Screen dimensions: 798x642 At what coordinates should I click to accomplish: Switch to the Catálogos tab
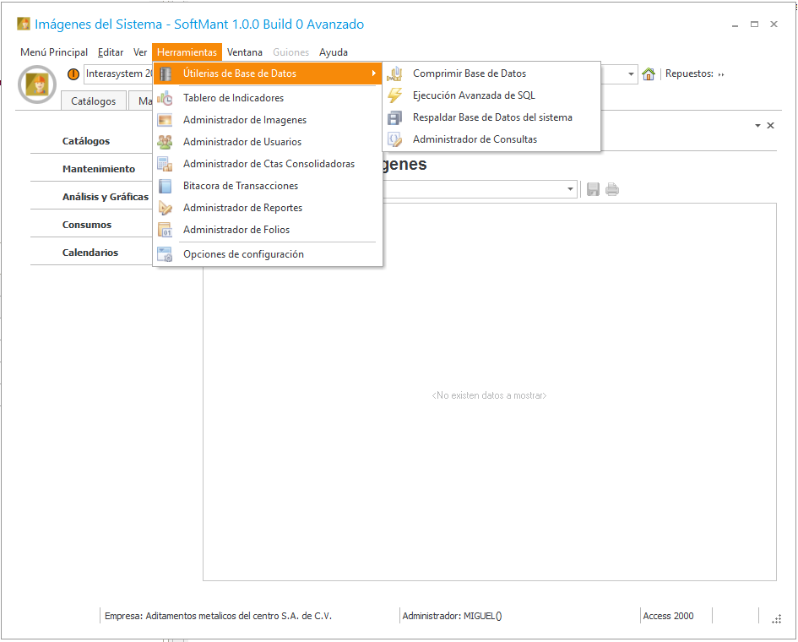(x=93, y=101)
